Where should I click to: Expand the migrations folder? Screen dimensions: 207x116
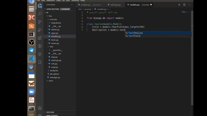tap(56, 23)
